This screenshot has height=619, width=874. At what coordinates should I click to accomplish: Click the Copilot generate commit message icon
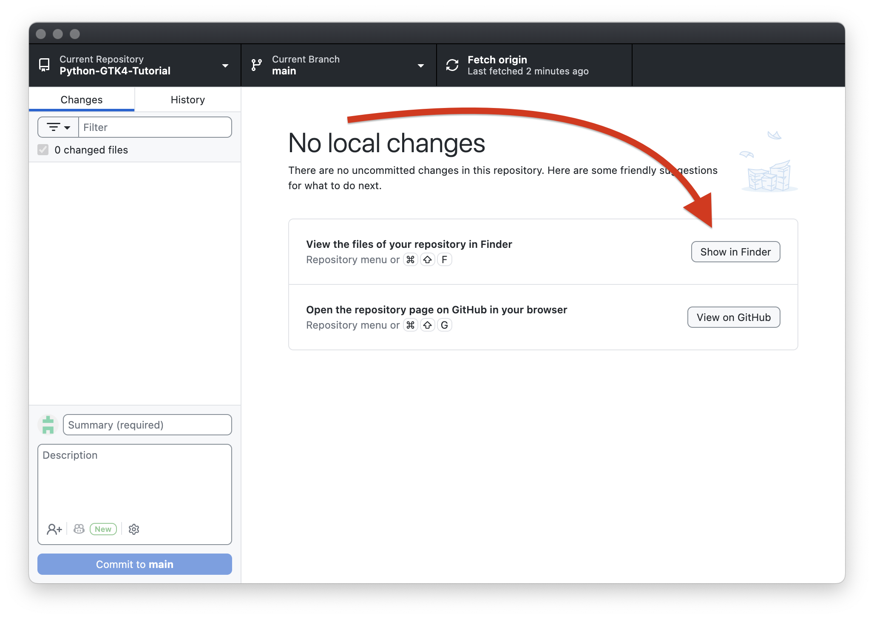(x=79, y=529)
